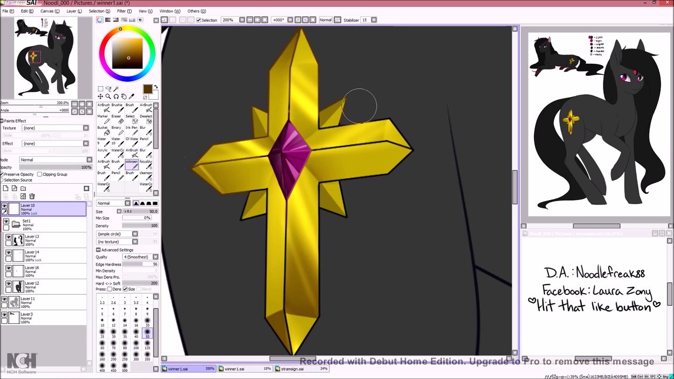Choose the Marker brush

pyautogui.click(x=104, y=119)
